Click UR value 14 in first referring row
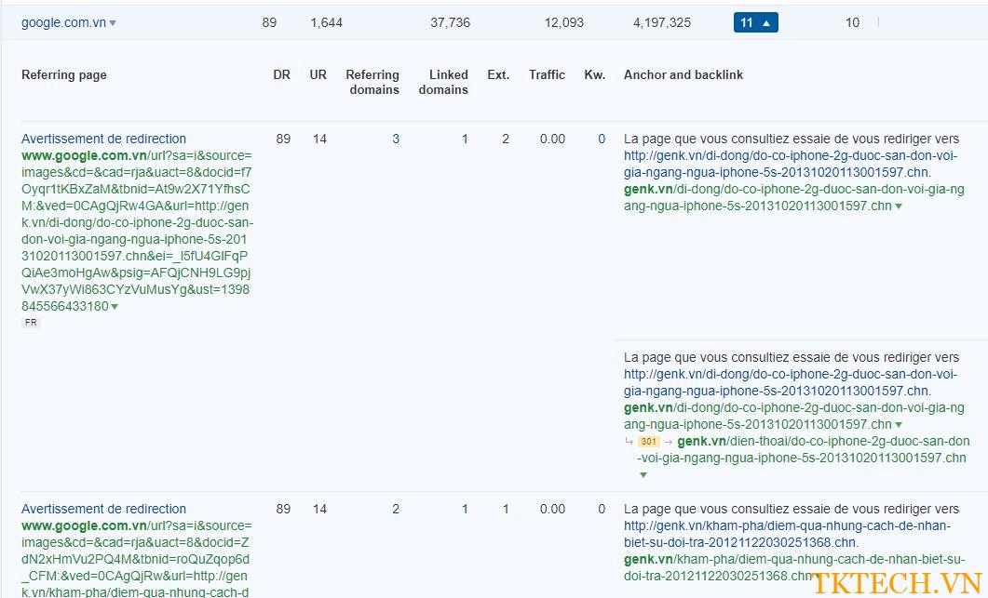Viewport: 988px width, 598px height. [x=319, y=139]
